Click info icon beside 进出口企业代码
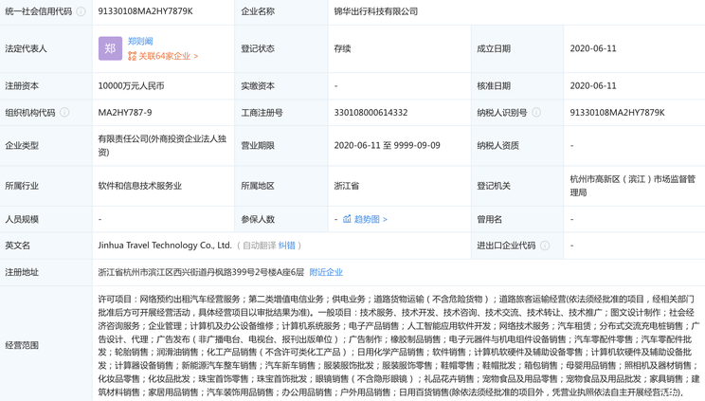The height and width of the screenshot is (401, 705). pos(545,246)
